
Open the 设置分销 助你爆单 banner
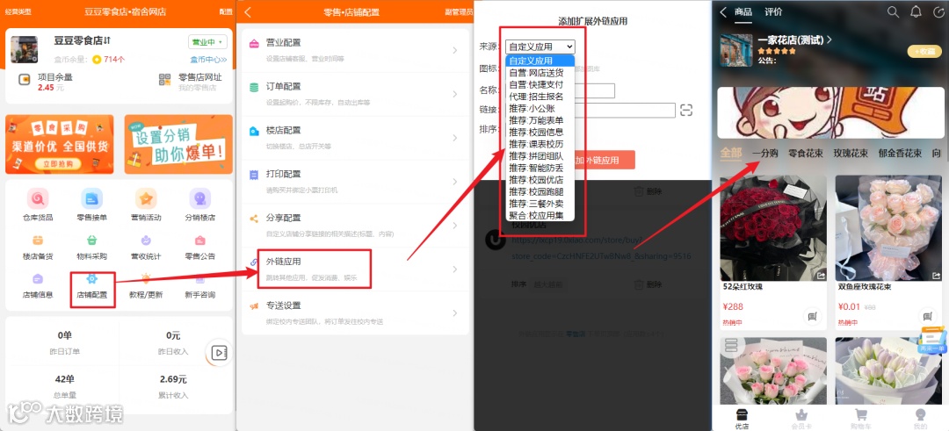point(178,145)
